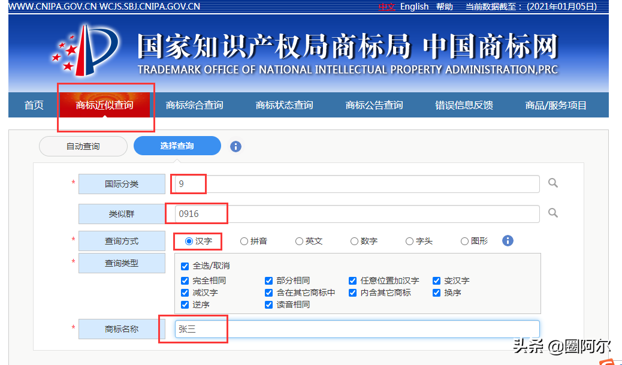Focus the 国际分类 input containing 9
Screen dimensions: 622x365
click(x=357, y=184)
